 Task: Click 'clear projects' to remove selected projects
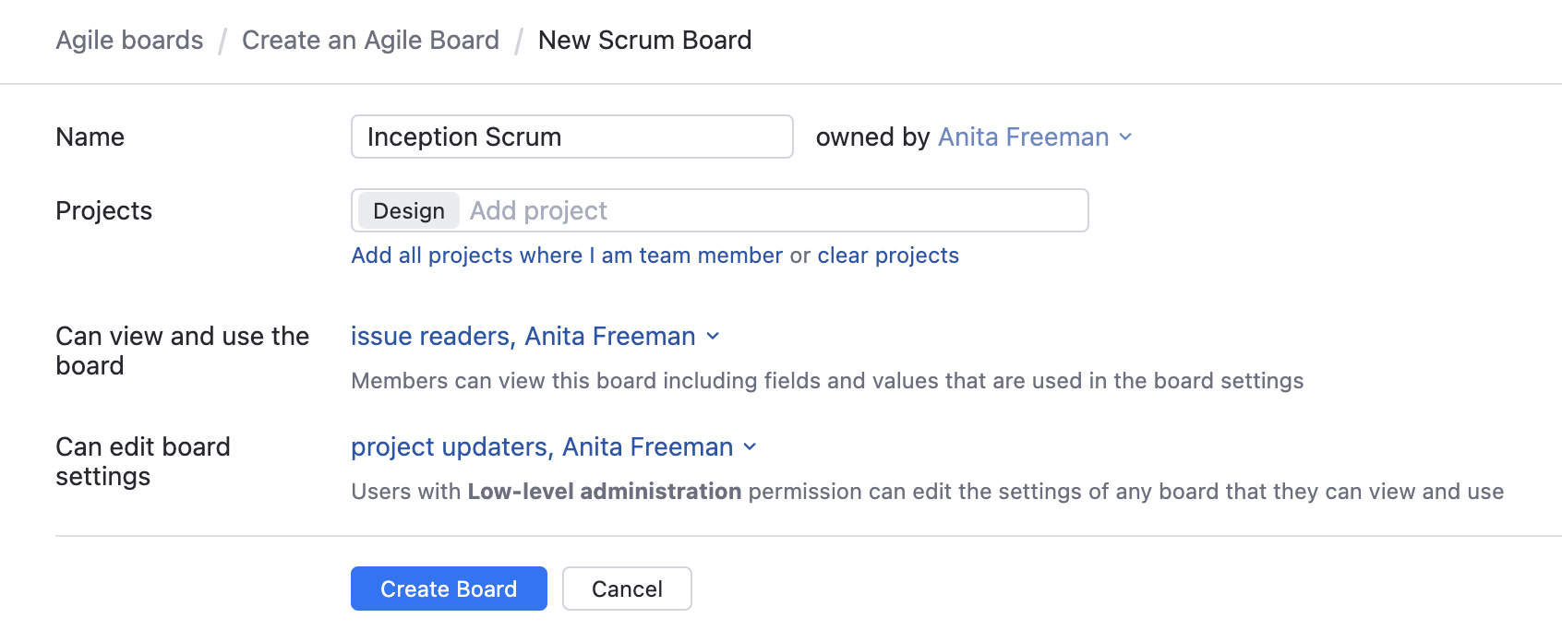pyautogui.click(x=887, y=256)
